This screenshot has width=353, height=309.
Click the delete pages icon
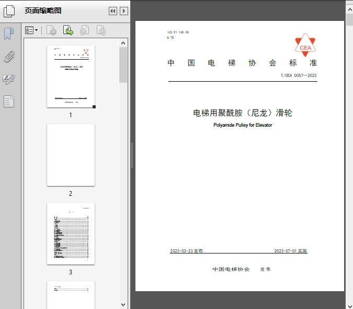(x=51, y=30)
